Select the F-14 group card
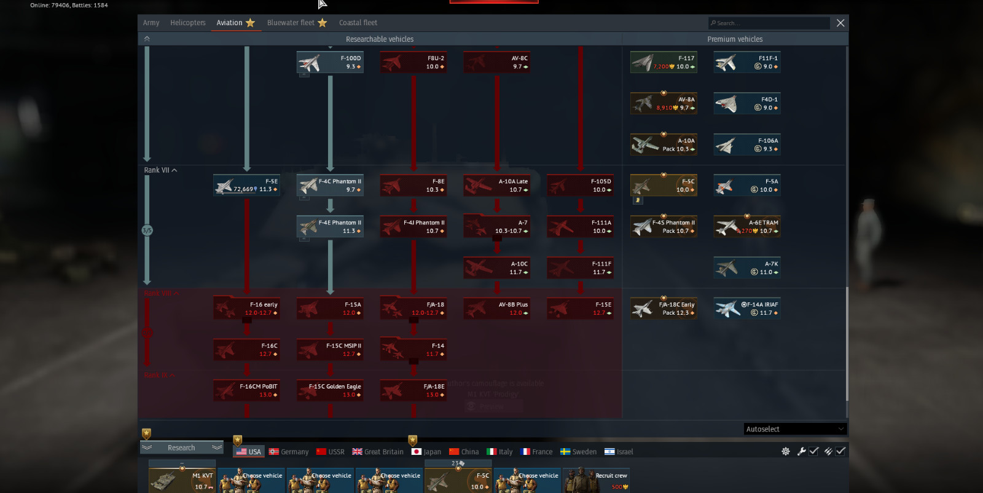 coord(413,349)
